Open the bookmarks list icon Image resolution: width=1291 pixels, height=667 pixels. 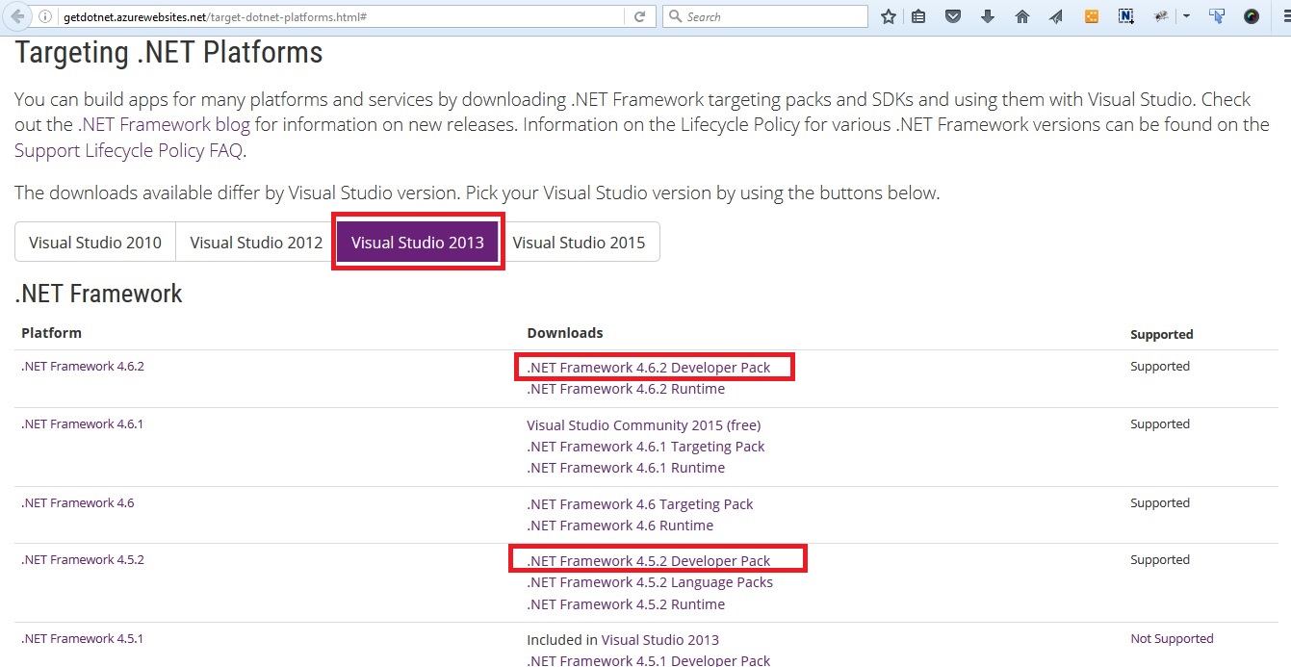click(918, 16)
